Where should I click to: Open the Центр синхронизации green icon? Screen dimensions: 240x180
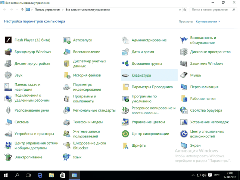[125, 134]
